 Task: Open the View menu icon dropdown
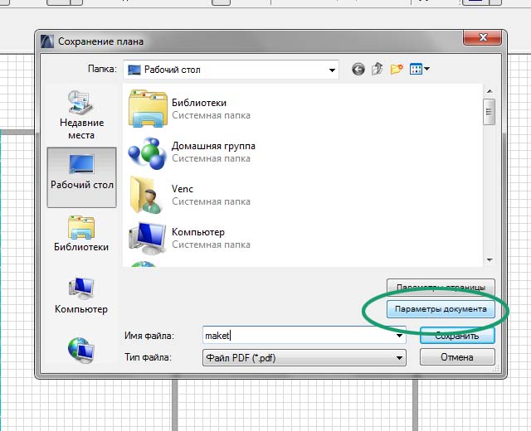point(420,70)
